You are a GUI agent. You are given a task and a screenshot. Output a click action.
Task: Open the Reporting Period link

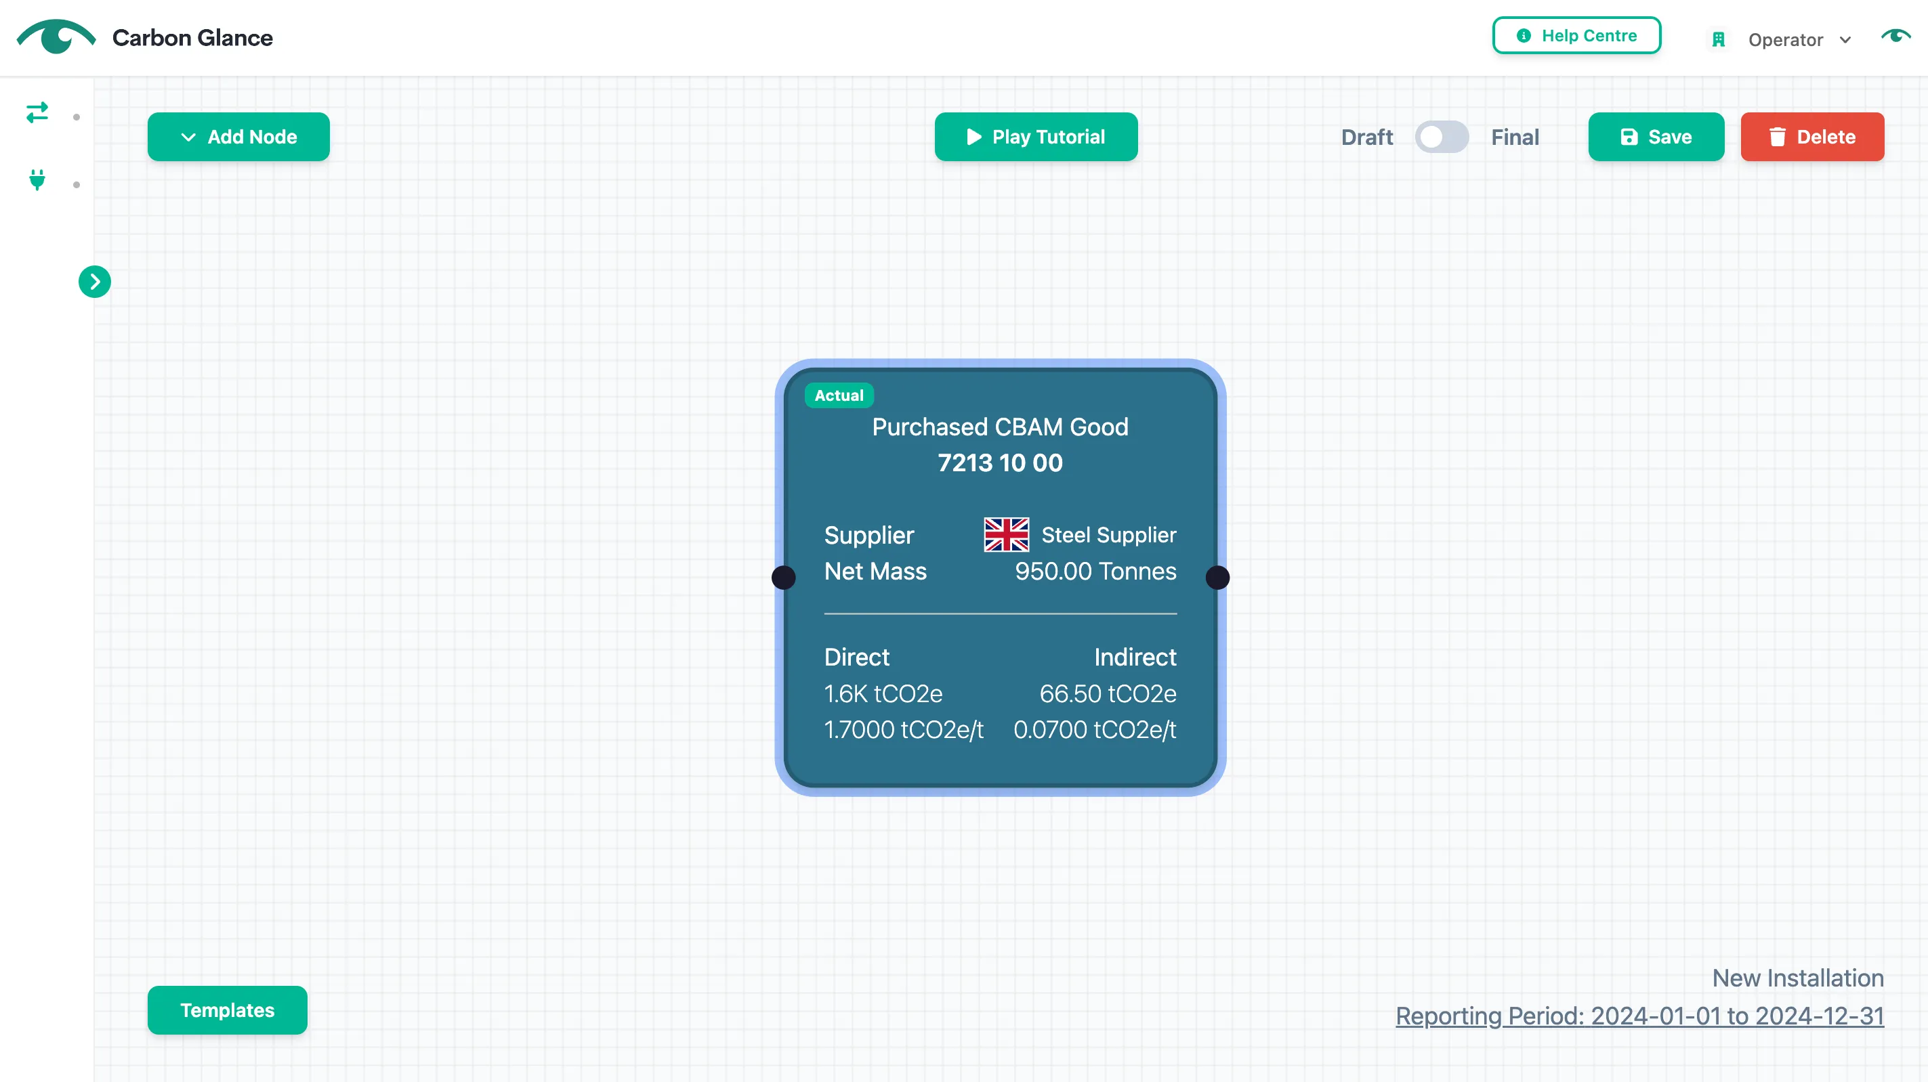(1640, 1016)
